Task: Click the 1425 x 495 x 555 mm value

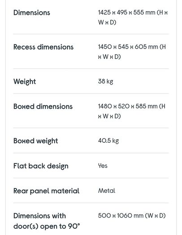Action: (133, 17)
